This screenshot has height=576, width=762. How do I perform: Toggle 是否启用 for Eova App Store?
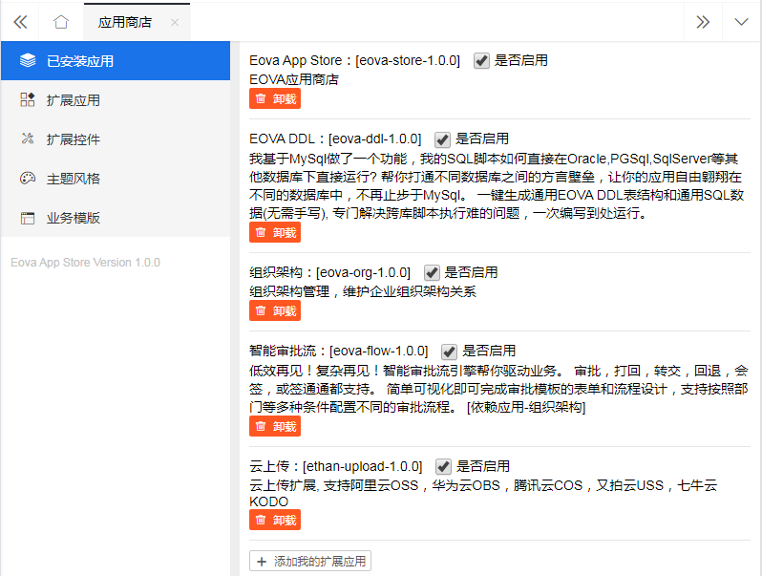[x=481, y=60]
